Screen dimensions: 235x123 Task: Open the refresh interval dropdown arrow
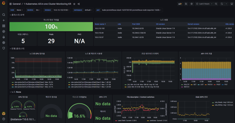point(226,4)
